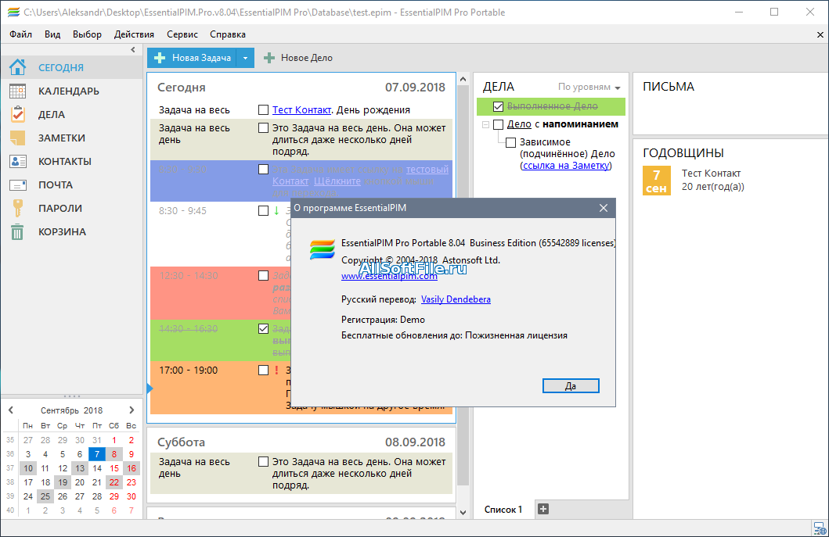Check the 17:00 - 19:00 task checkbox
The height and width of the screenshot is (537, 829).
pyautogui.click(x=263, y=371)
